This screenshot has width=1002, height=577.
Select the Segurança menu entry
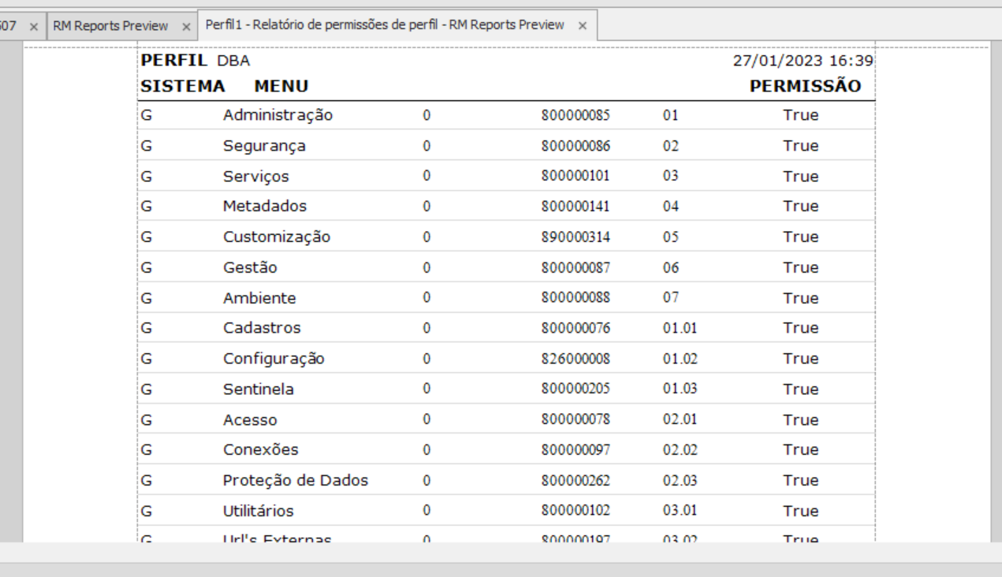[264, 146]
